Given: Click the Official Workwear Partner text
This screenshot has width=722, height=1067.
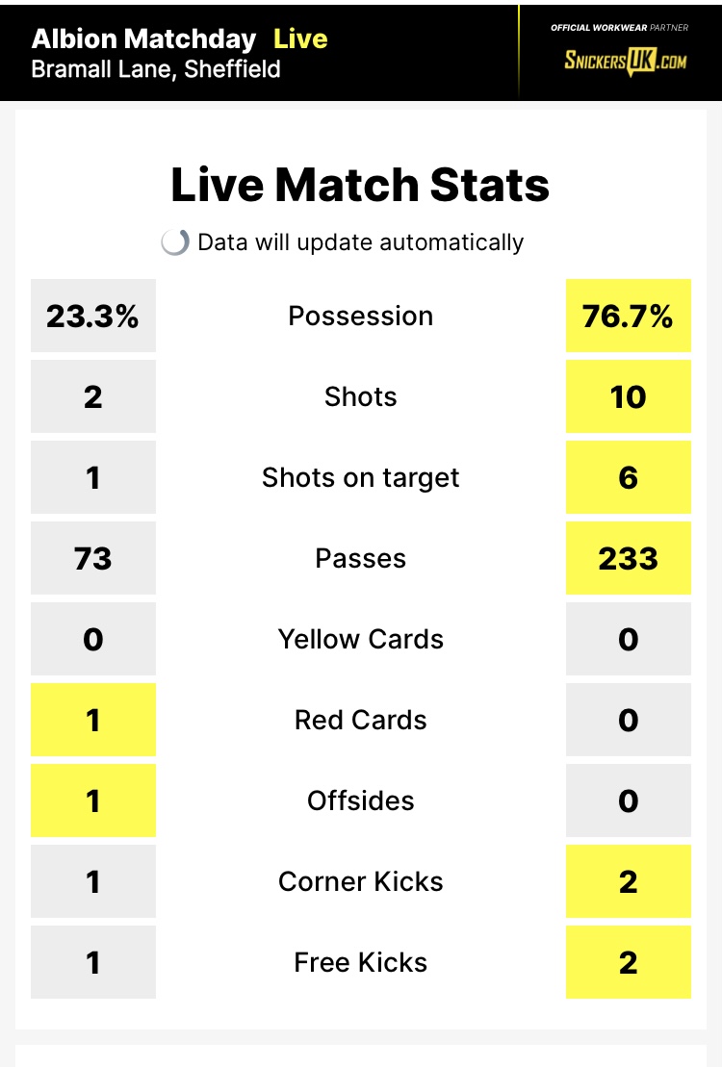Looking at the screenshot, I should (x=619, y=28).
